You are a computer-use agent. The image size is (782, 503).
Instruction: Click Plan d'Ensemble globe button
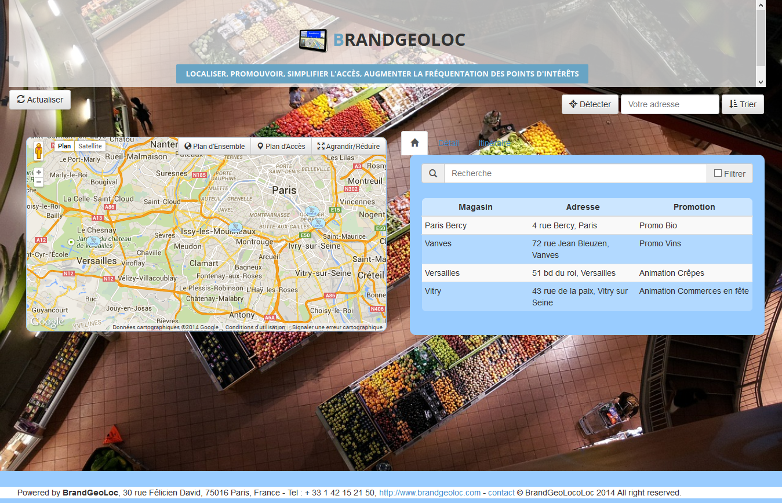tap(214, 147)
